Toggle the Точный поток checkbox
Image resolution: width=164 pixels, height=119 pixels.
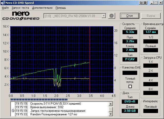pyautogui.click(x=130, y=86)
